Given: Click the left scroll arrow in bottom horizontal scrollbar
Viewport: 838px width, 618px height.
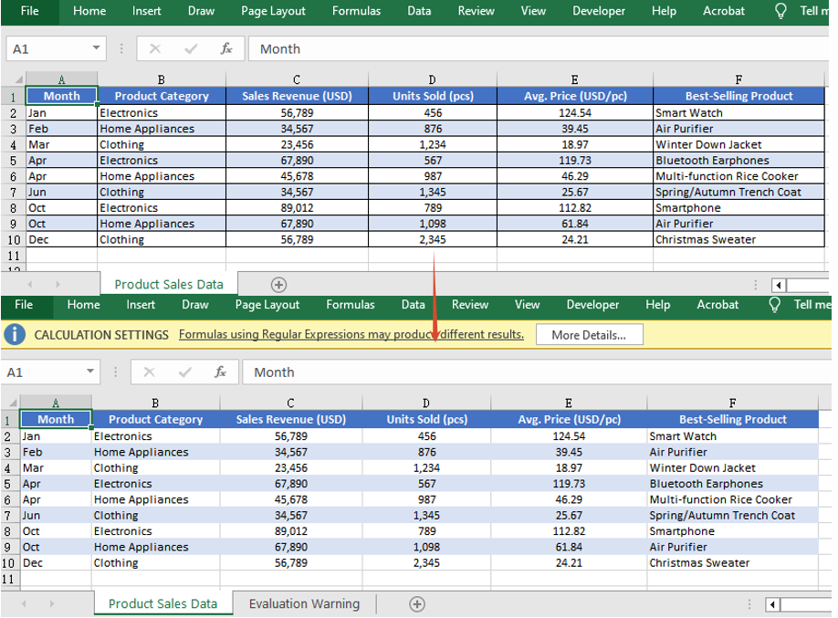Looking at the screenshot, I should [772, 604].
